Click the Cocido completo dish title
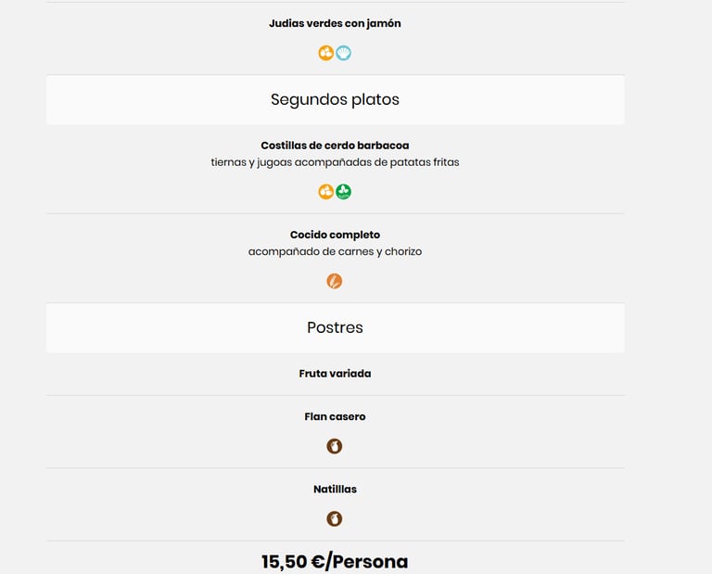Image resolution: width=712 pixels, height=574 pixels. [335, 235]
